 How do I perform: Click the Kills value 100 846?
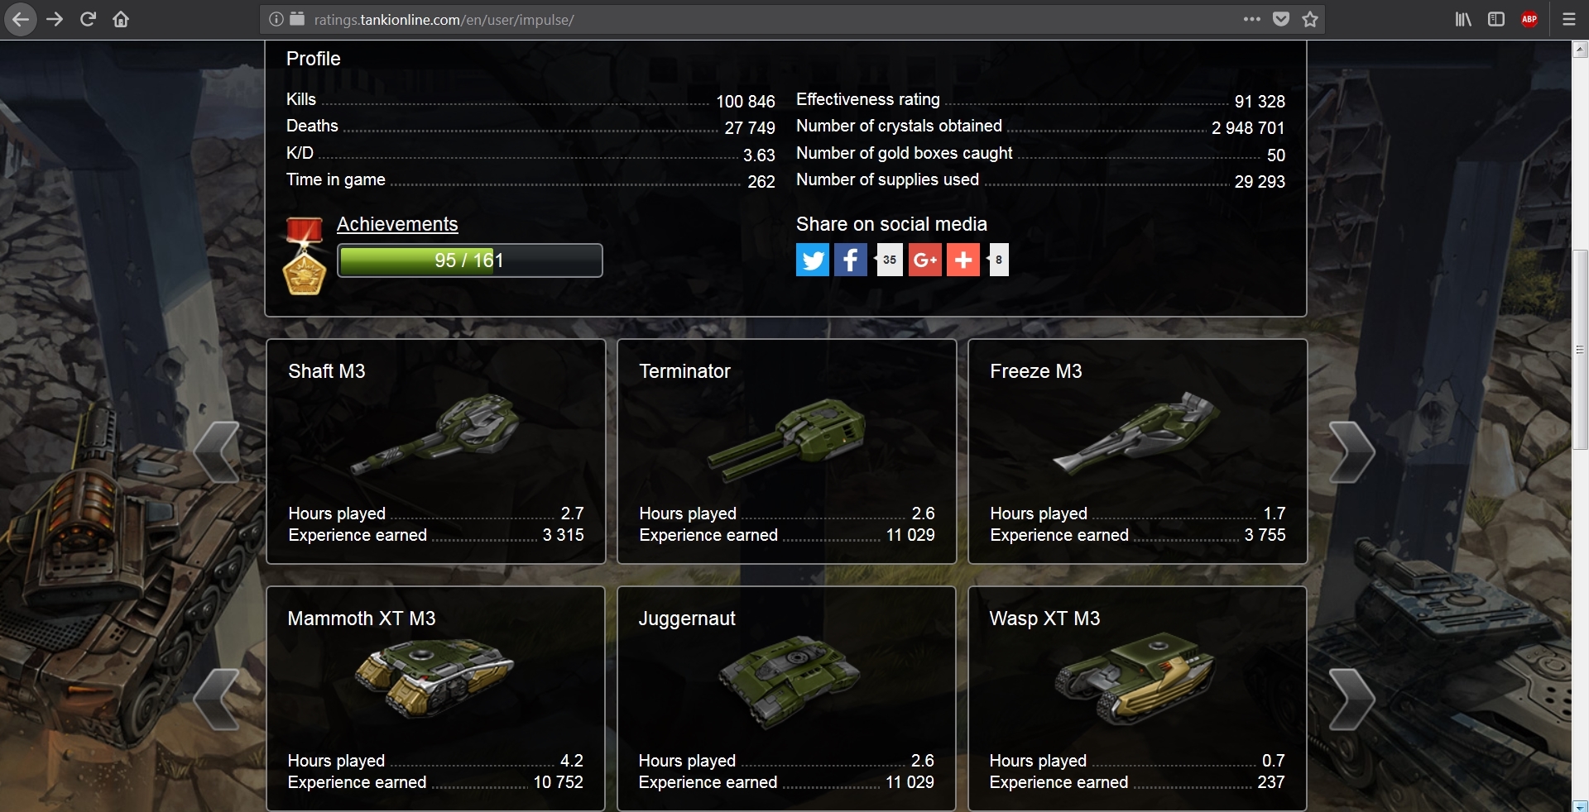[746, 101]
